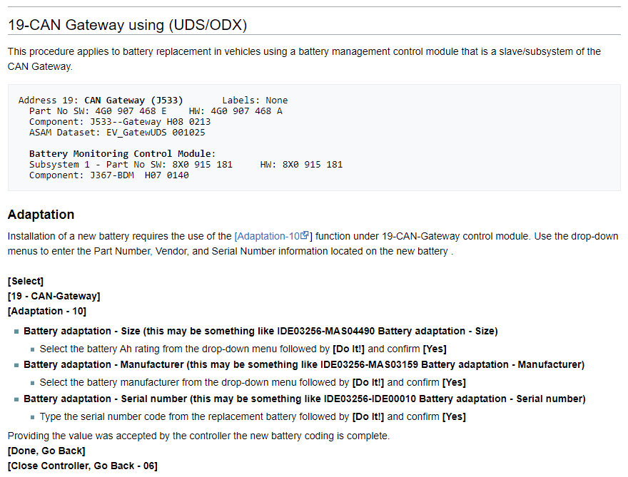Click the [Select] step text

tap(26, 281)
